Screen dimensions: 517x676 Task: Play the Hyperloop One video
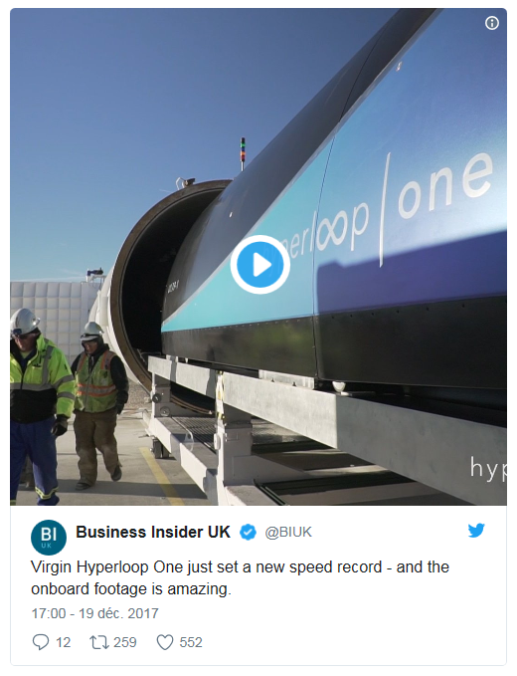coord(259,264)
